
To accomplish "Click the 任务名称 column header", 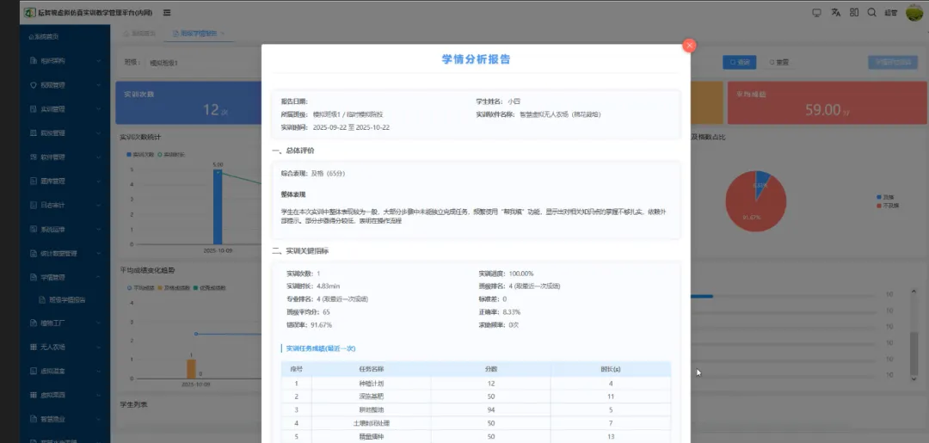I will 372,368.
